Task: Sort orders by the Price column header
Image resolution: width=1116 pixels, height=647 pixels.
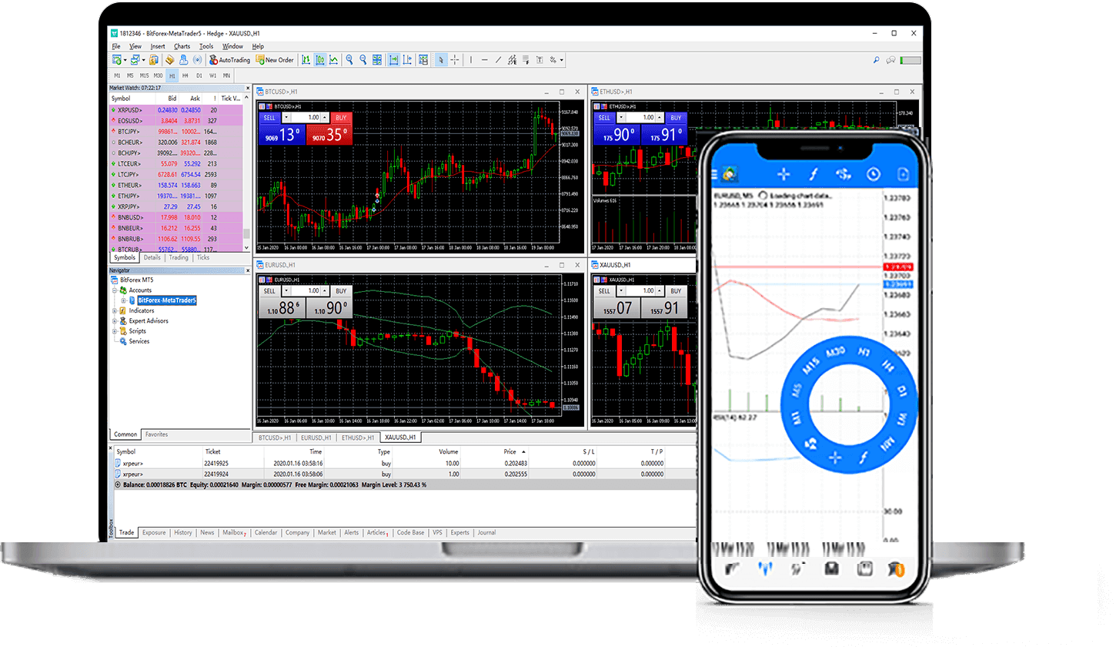Action: click(510, 451)
